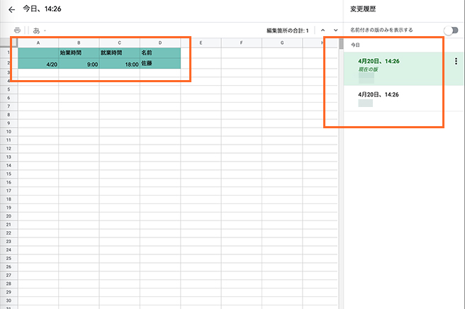Click the 始業時間 header cell
This screenshot has width=465, height=309.
(79, 52)
